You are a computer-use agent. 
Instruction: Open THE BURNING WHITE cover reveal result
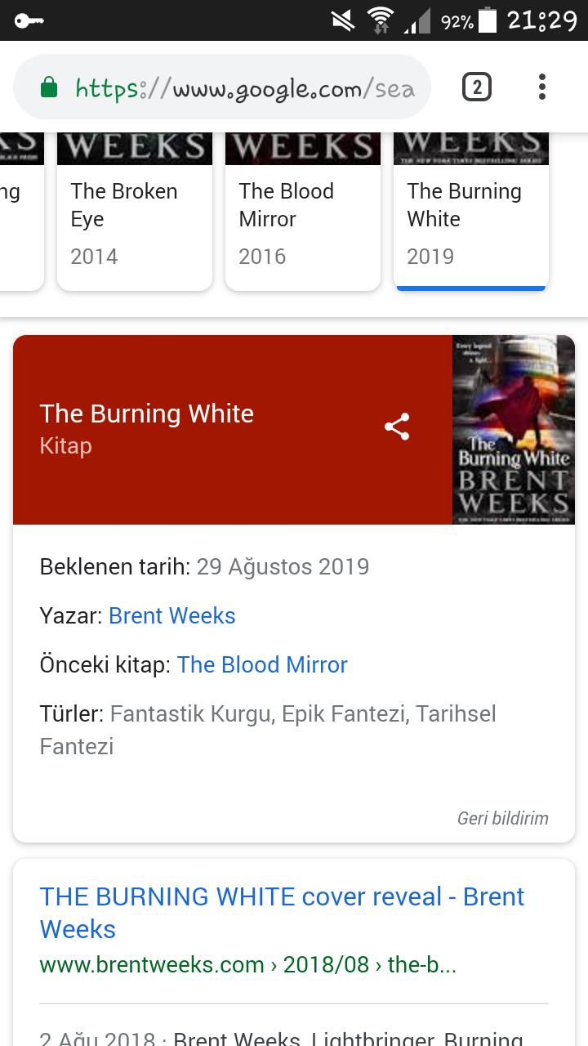(282, 913)
